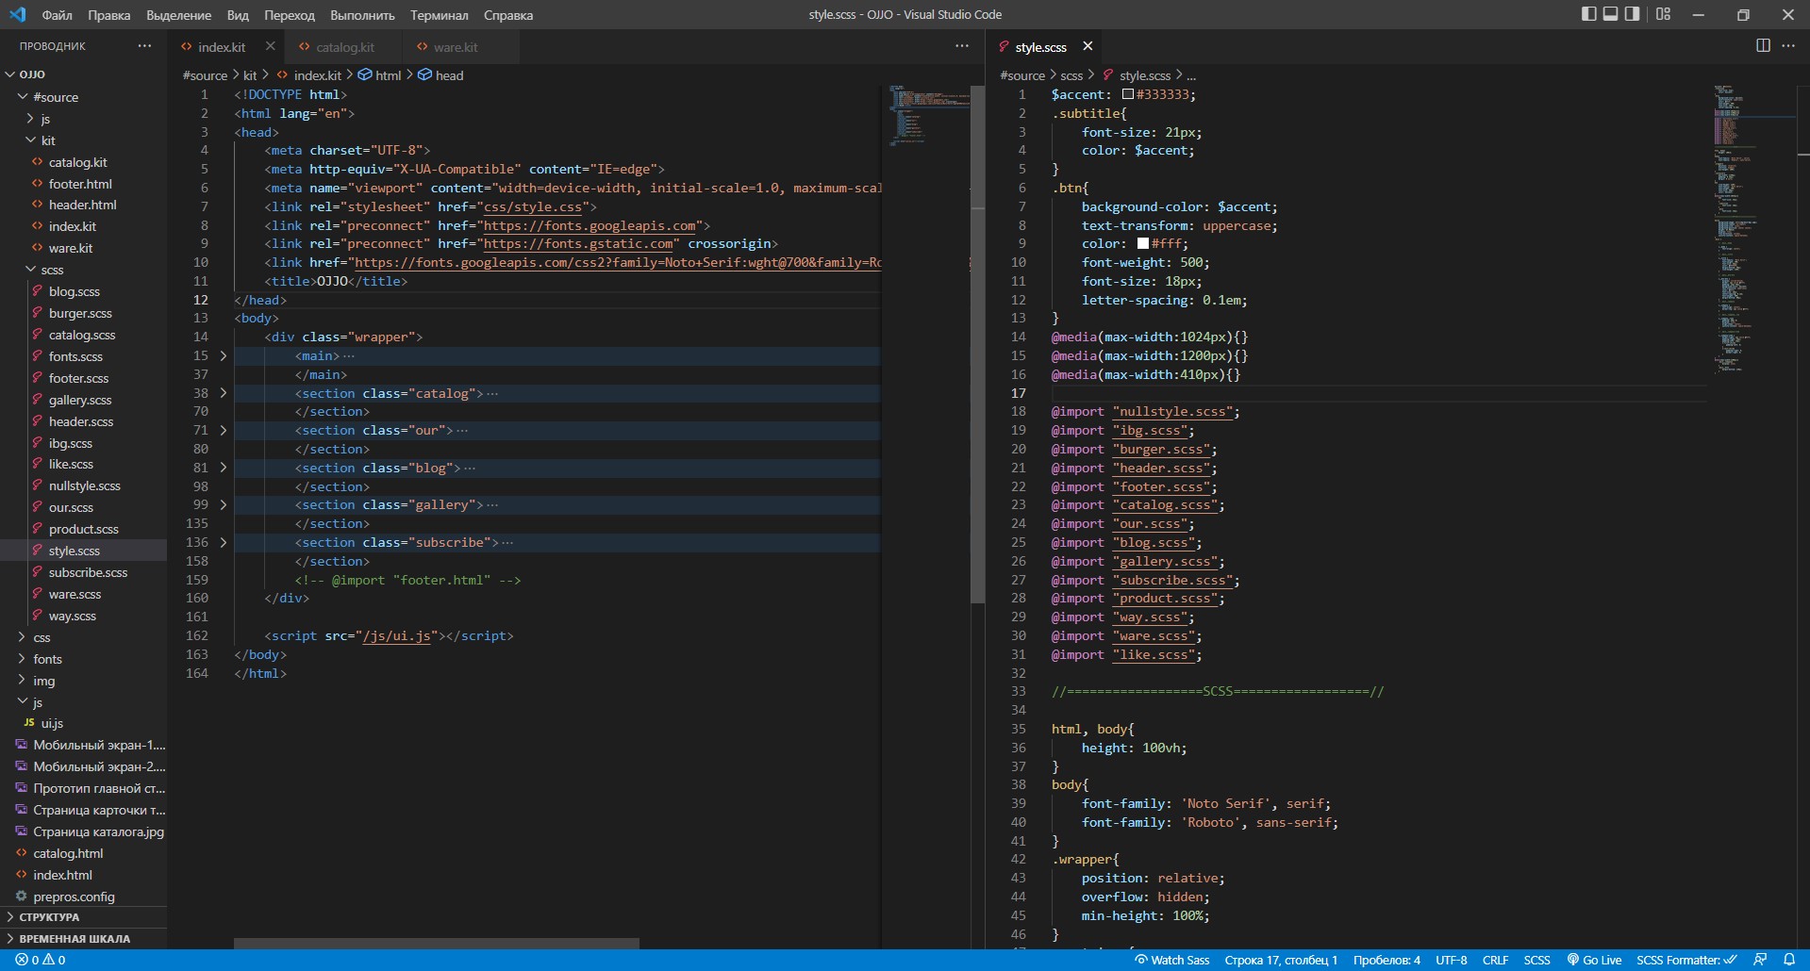Click the left editor vertical scrollbar
This screenshot has height=971, width=1810.
tap(977, 344)
